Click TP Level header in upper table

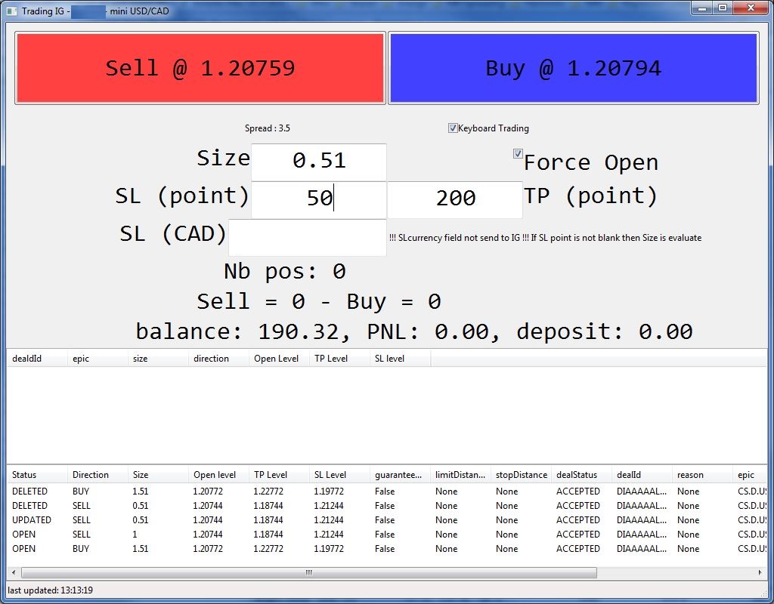(339, 359)
